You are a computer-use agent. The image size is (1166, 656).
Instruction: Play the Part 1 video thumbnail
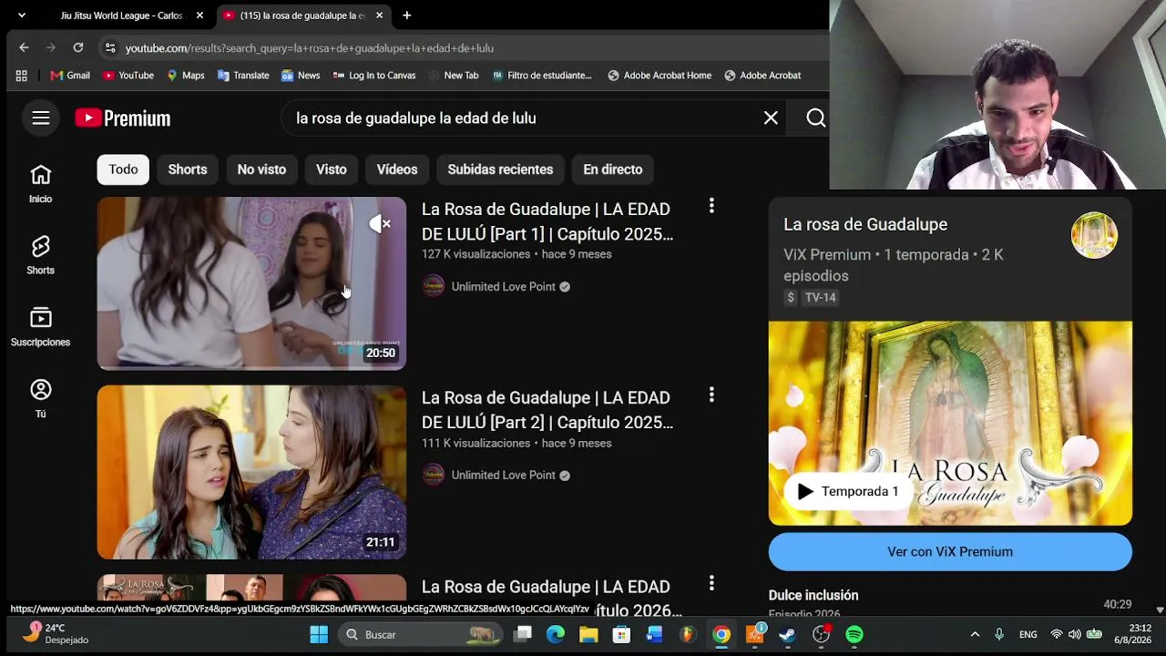click(x=251, y=283)
